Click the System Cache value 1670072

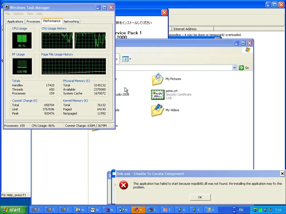(x=100, y=93)
